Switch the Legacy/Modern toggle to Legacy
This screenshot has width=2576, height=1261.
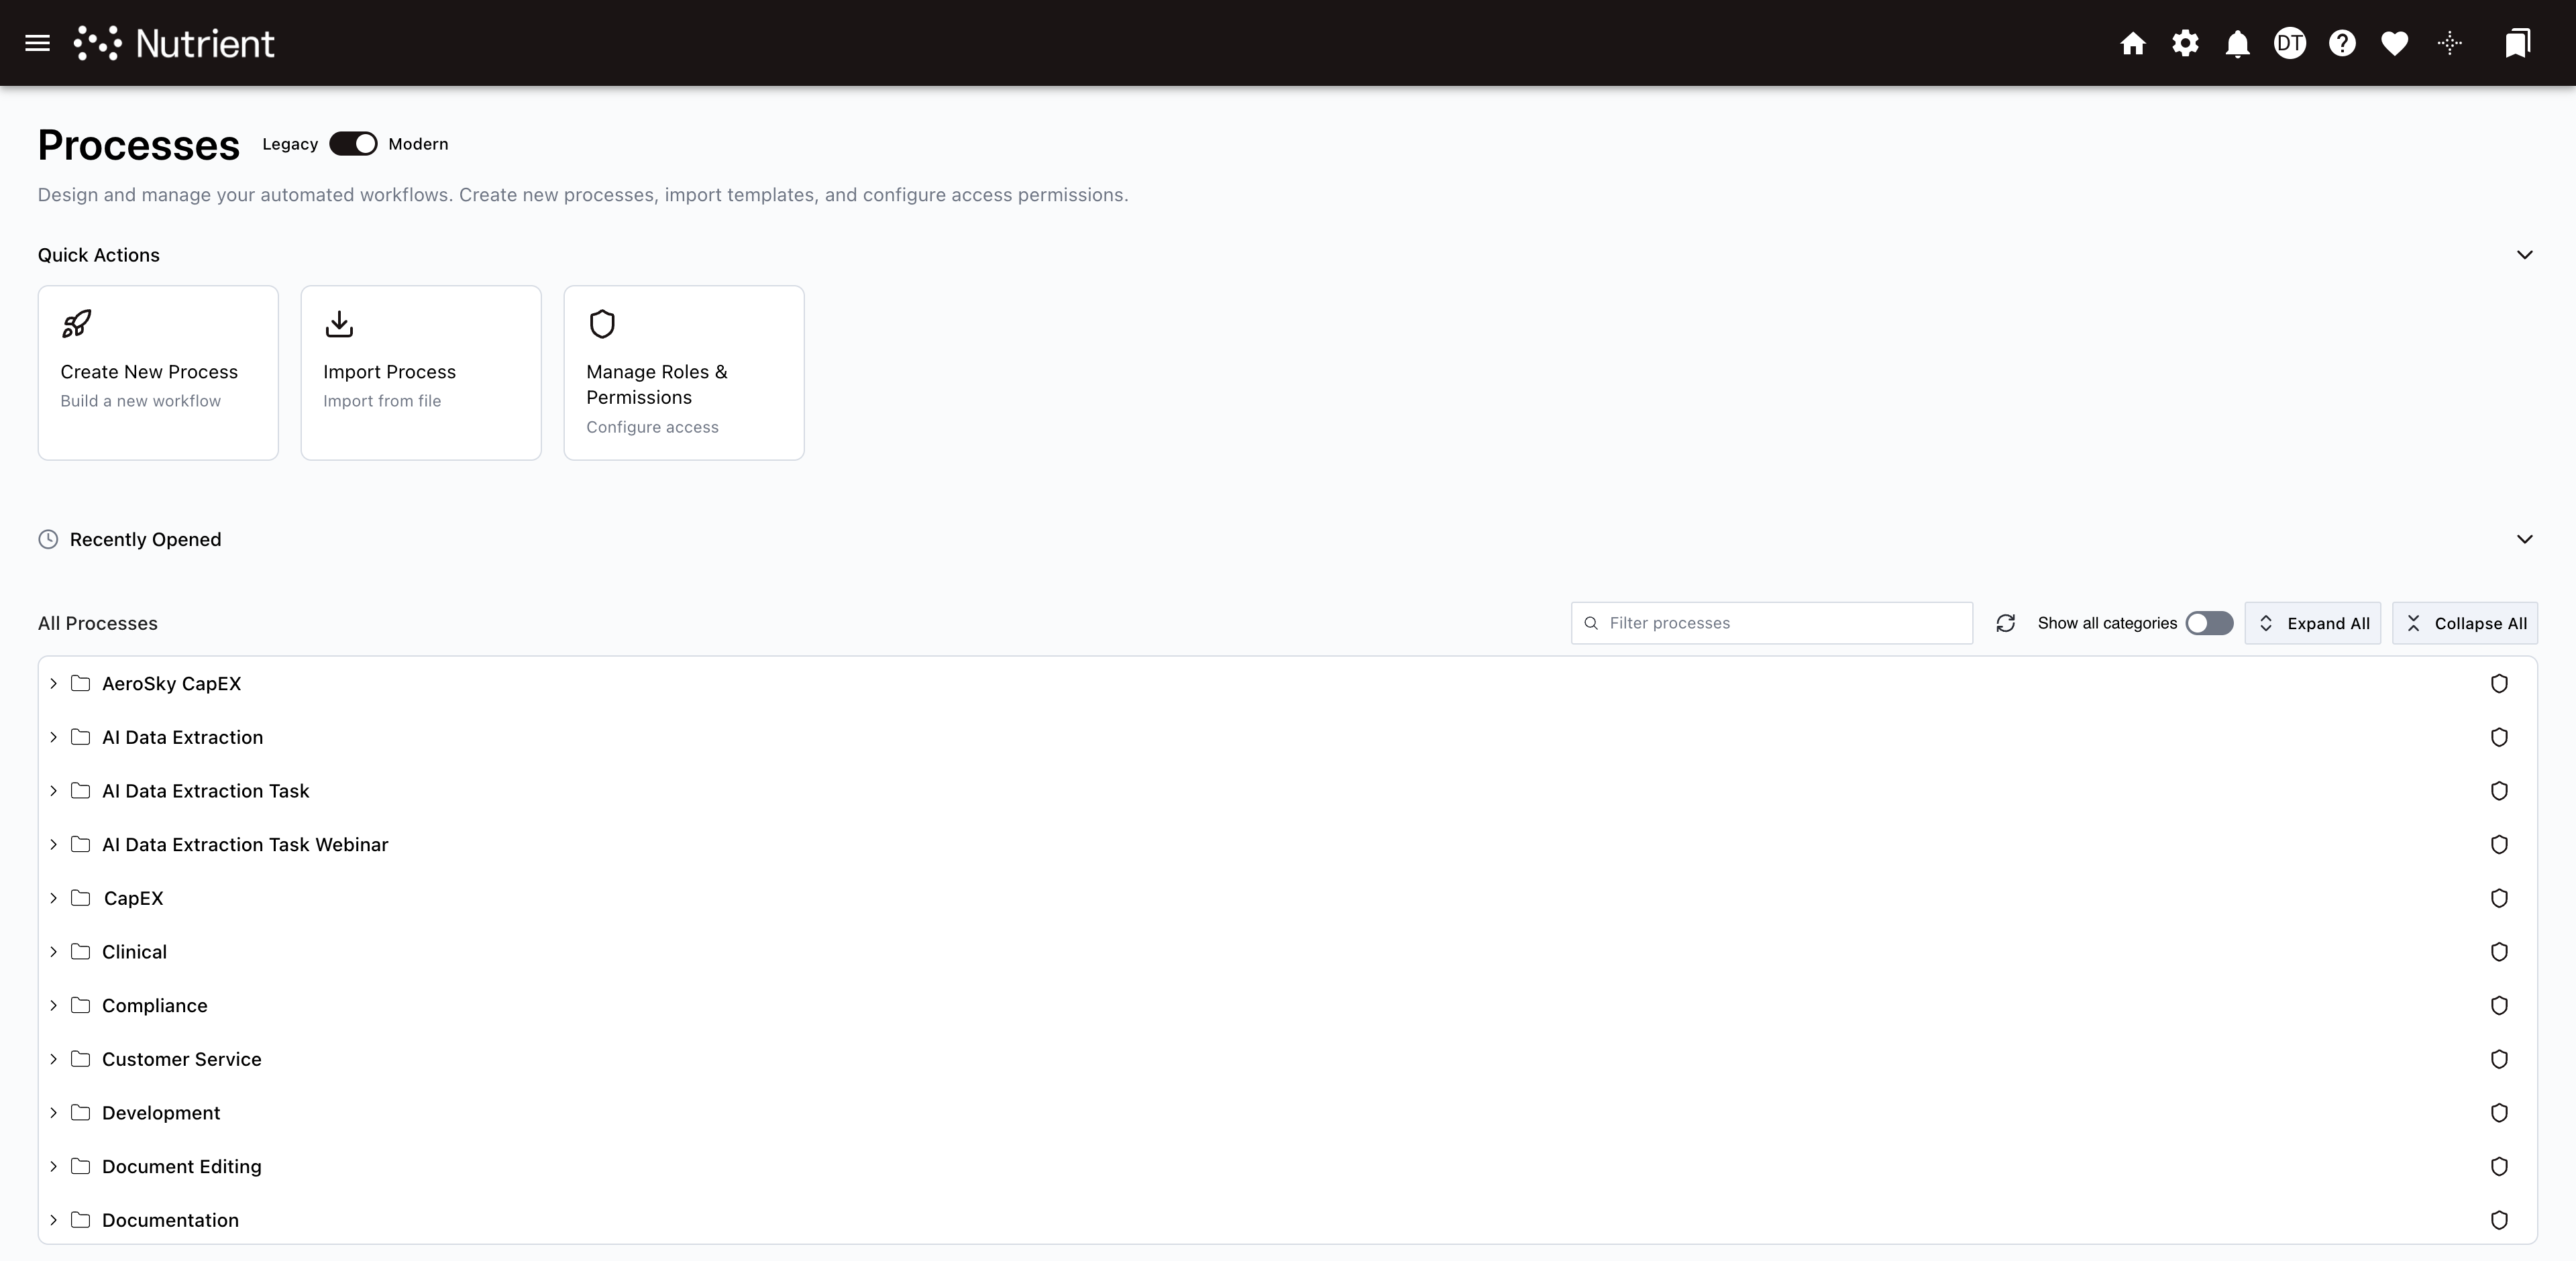pos(353,143)
